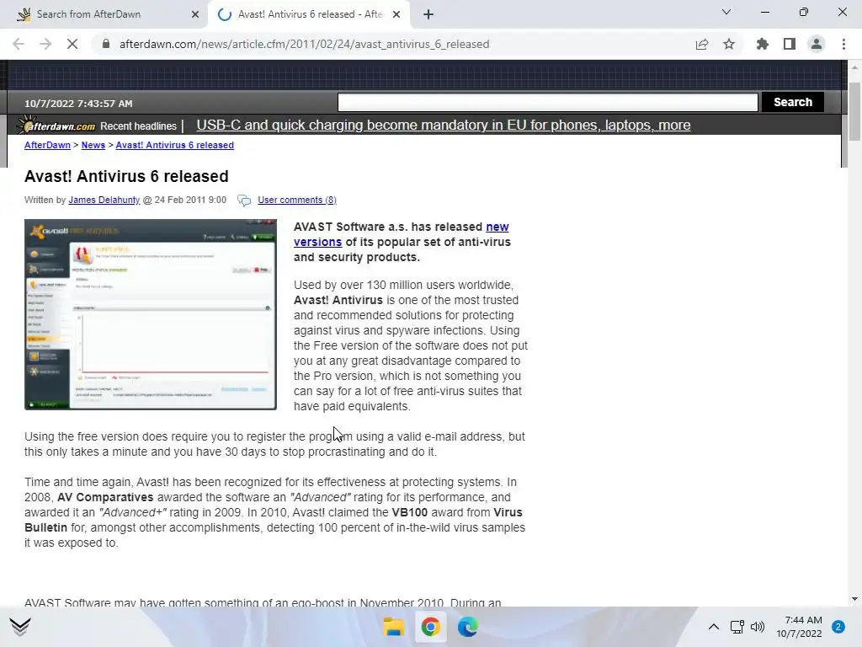The height and width of the screenshot is (647, 862).
Task: Open author James Delahunty link
Action: coord(104,200)
